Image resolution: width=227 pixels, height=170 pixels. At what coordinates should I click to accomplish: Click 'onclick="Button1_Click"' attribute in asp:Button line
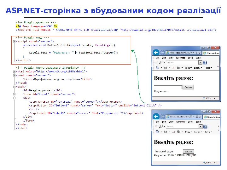(x=137, y=105)
